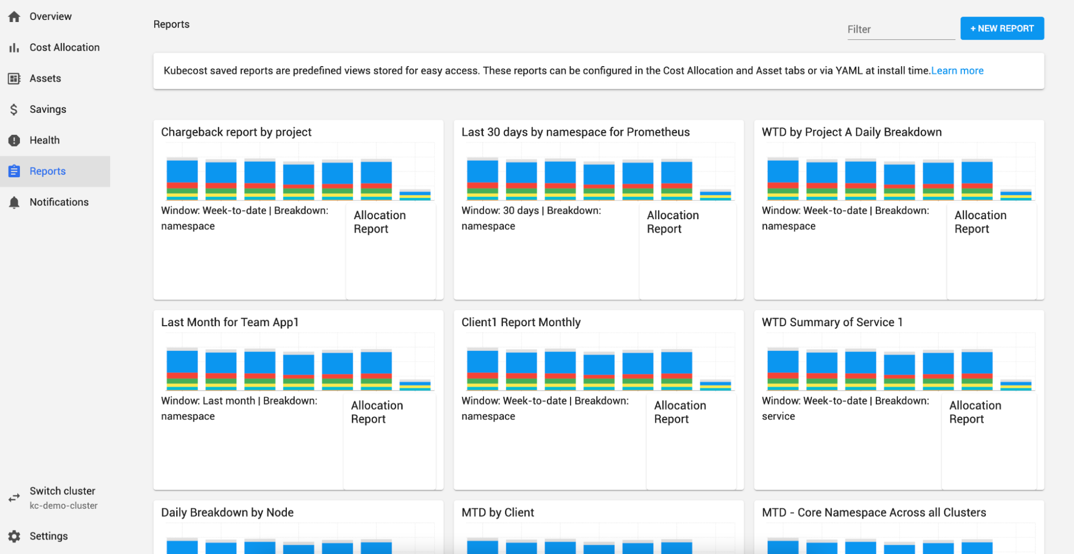Viewport: 1074px width, 554px height.
Task: Click the Health alert icon
Action: pyautogui.click(x=15, y=140)
